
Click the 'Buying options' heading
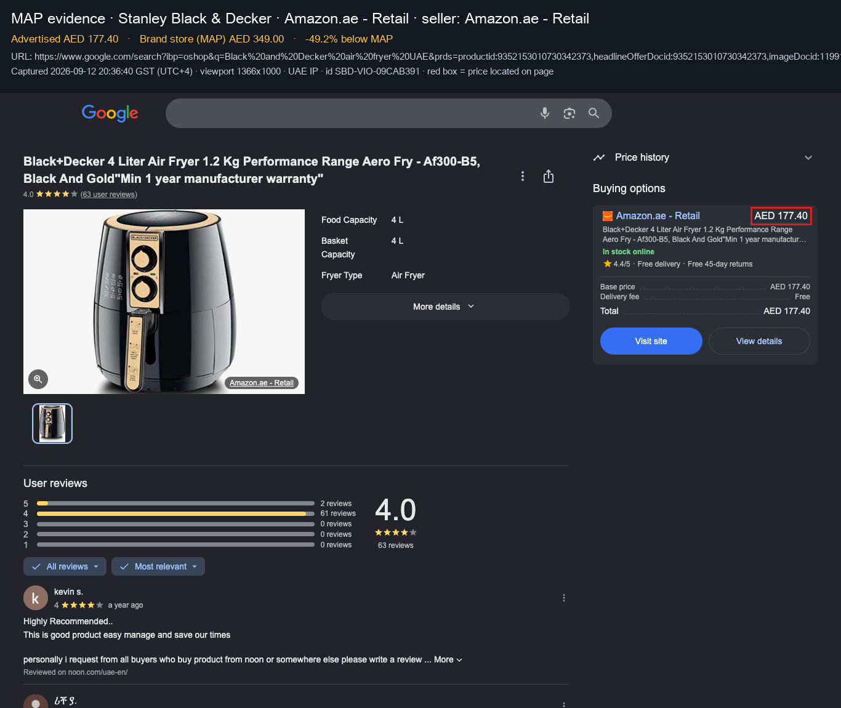629,188
